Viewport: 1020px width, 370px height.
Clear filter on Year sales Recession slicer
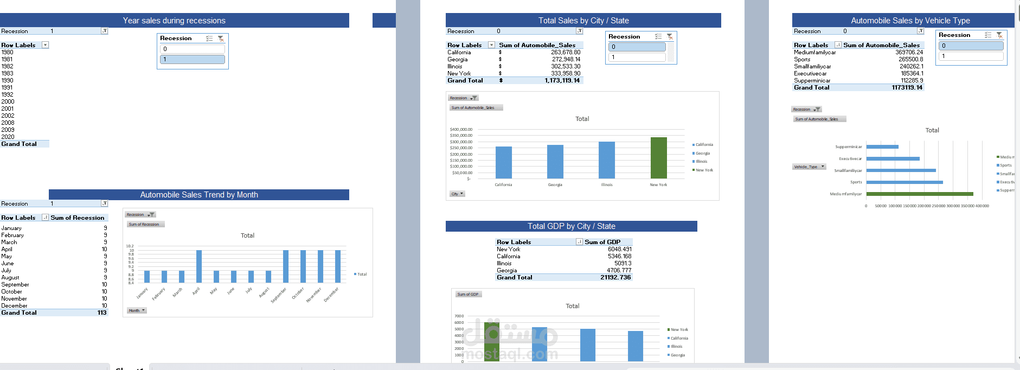coord(221,39)
